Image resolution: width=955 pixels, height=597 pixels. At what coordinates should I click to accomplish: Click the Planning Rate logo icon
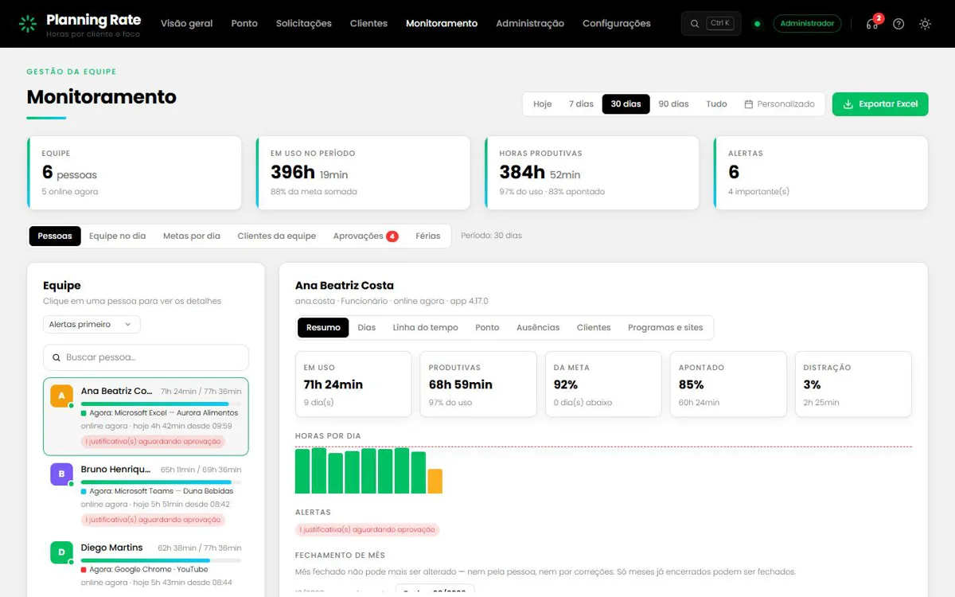coord(28,24)
